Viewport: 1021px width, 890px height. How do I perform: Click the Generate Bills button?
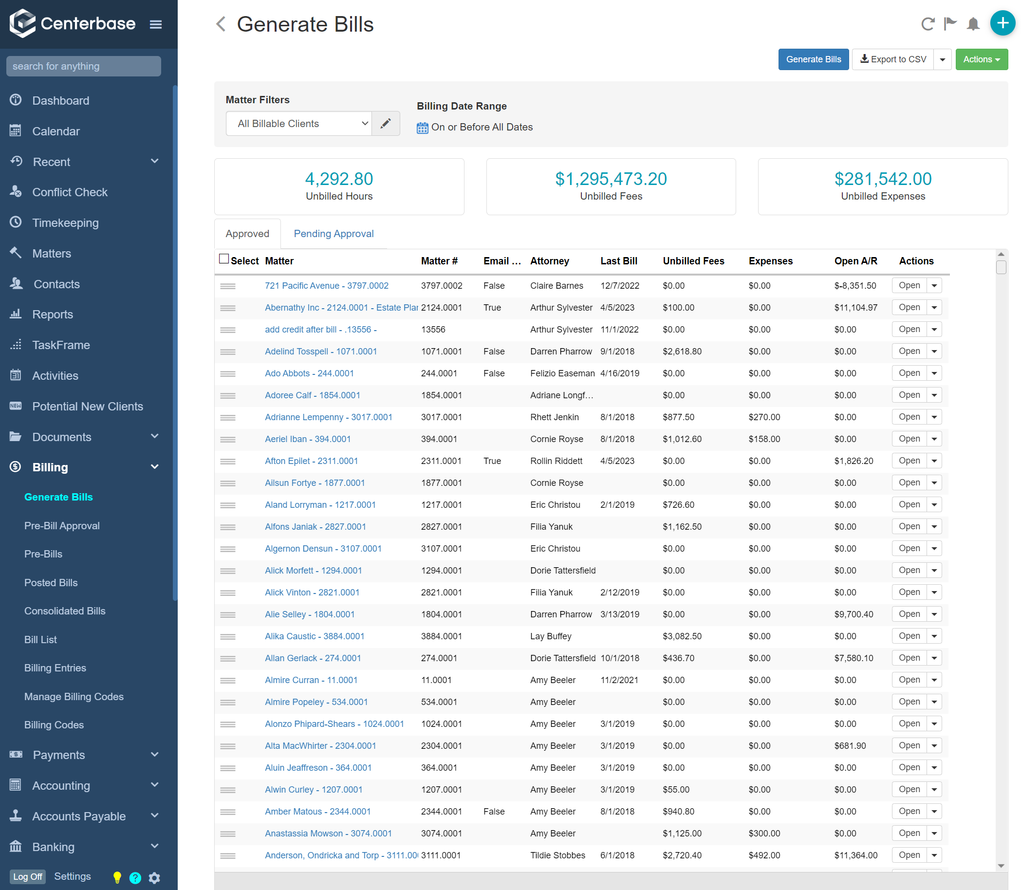(813, 59)
